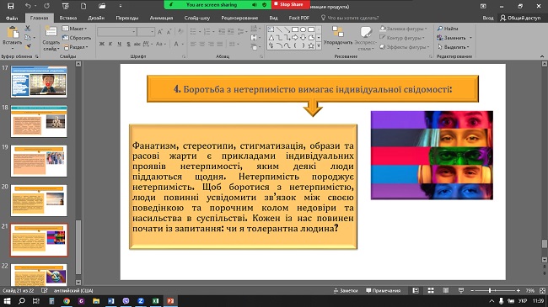The height and width of the screenshot is (307, 548).
Task: Select the rectangle shape in gallery
Action: point(295,29)
